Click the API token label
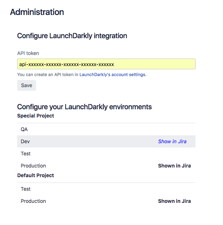Viewport: 223px width, 225px height. [28, 53]
